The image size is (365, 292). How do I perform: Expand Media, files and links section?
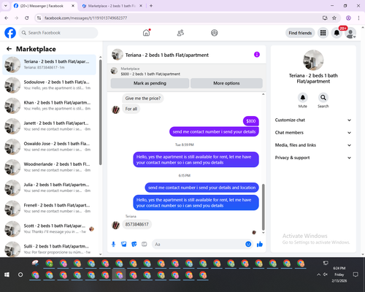click(313, 145)
